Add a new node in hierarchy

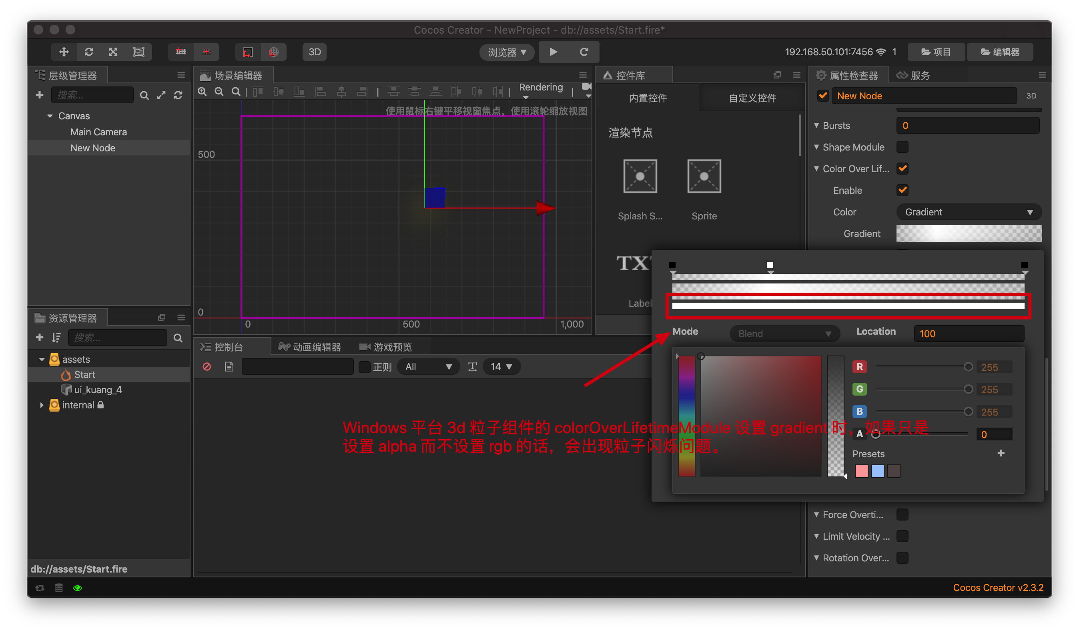(x=39, y=94)
